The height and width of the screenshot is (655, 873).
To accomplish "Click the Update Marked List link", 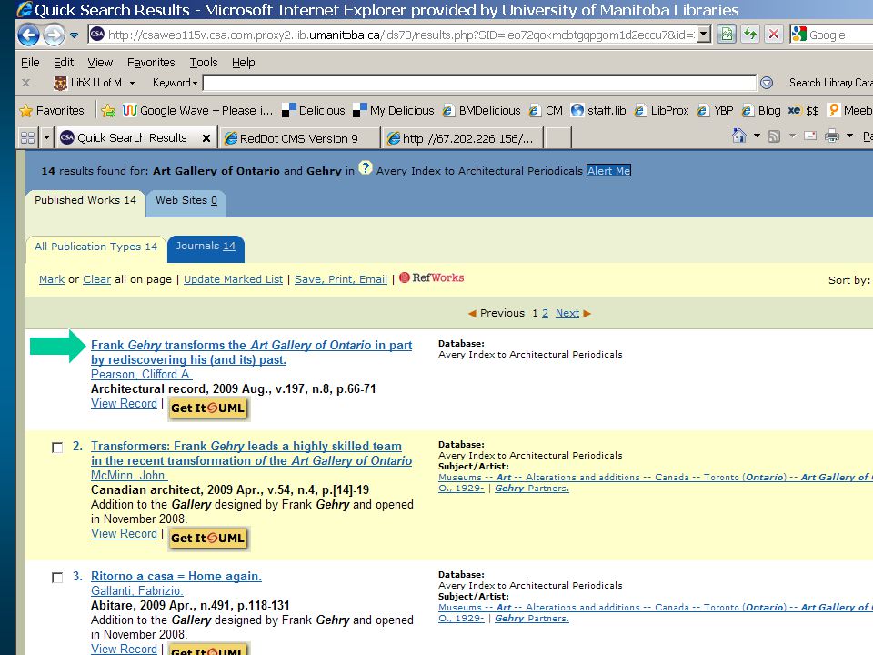I will [234, 279].
